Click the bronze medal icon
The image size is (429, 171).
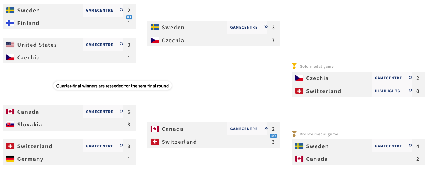294,134
